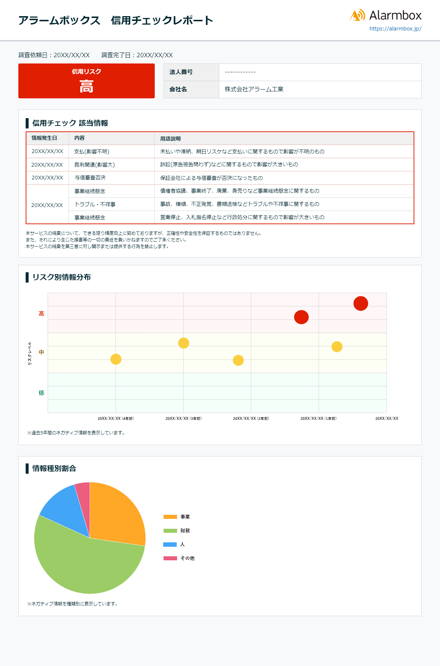Select the 裁判関連(影響大) table row
Image resolution: width=440 pixels, height=666 pixels.
[x=220, y=165]
